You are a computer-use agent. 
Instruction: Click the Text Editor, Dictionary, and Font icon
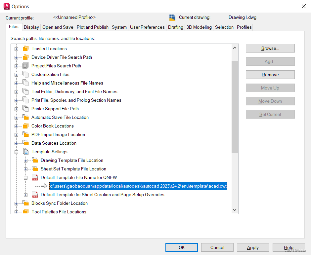tap(25, 92)
